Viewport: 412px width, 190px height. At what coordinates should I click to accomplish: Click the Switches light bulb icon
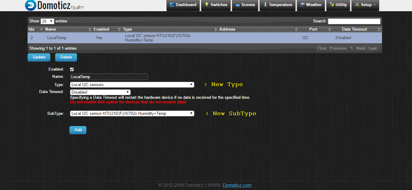pyautogui.click(x=207, y=5)
